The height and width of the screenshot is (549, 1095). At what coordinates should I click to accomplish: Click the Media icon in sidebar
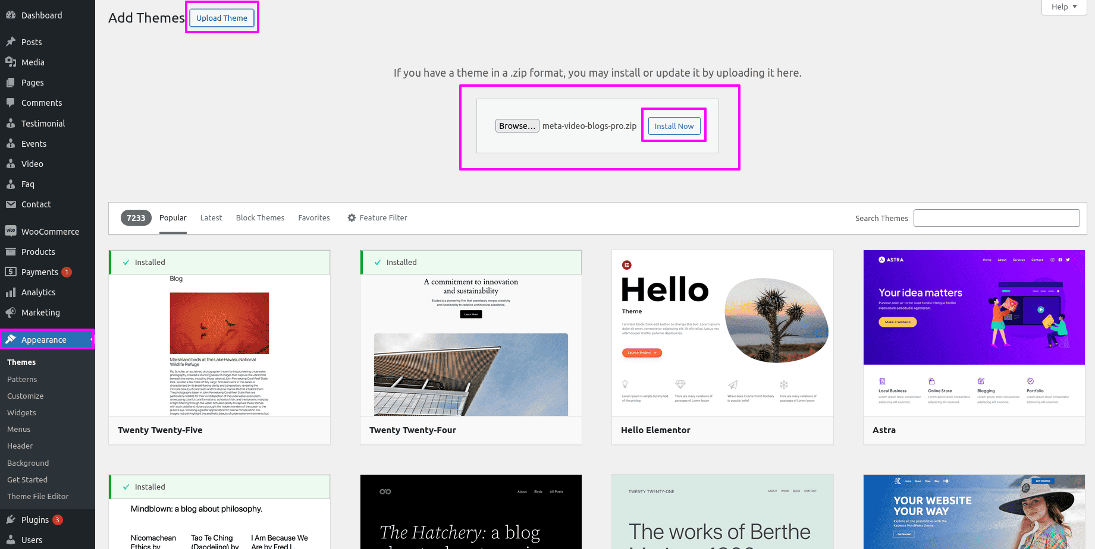coord(11,62)
